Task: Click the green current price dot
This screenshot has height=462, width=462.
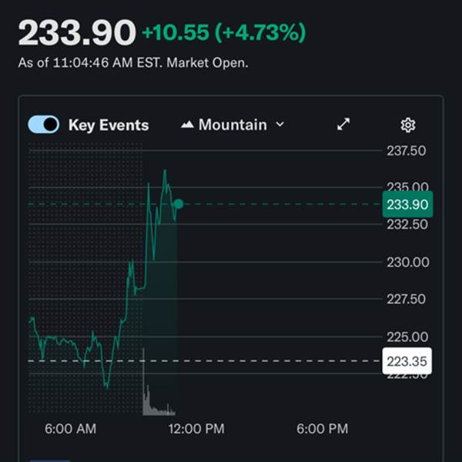Action: coord(179,204)
